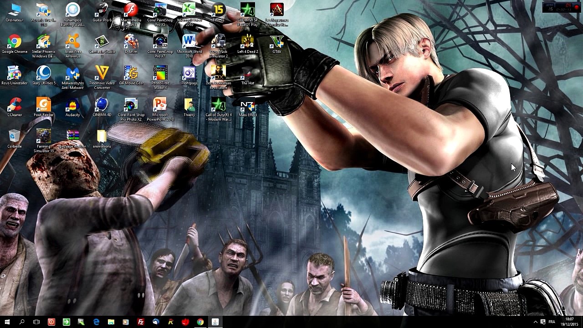Select the Macromedia Flash 8 shortcut

coord(131,15)
